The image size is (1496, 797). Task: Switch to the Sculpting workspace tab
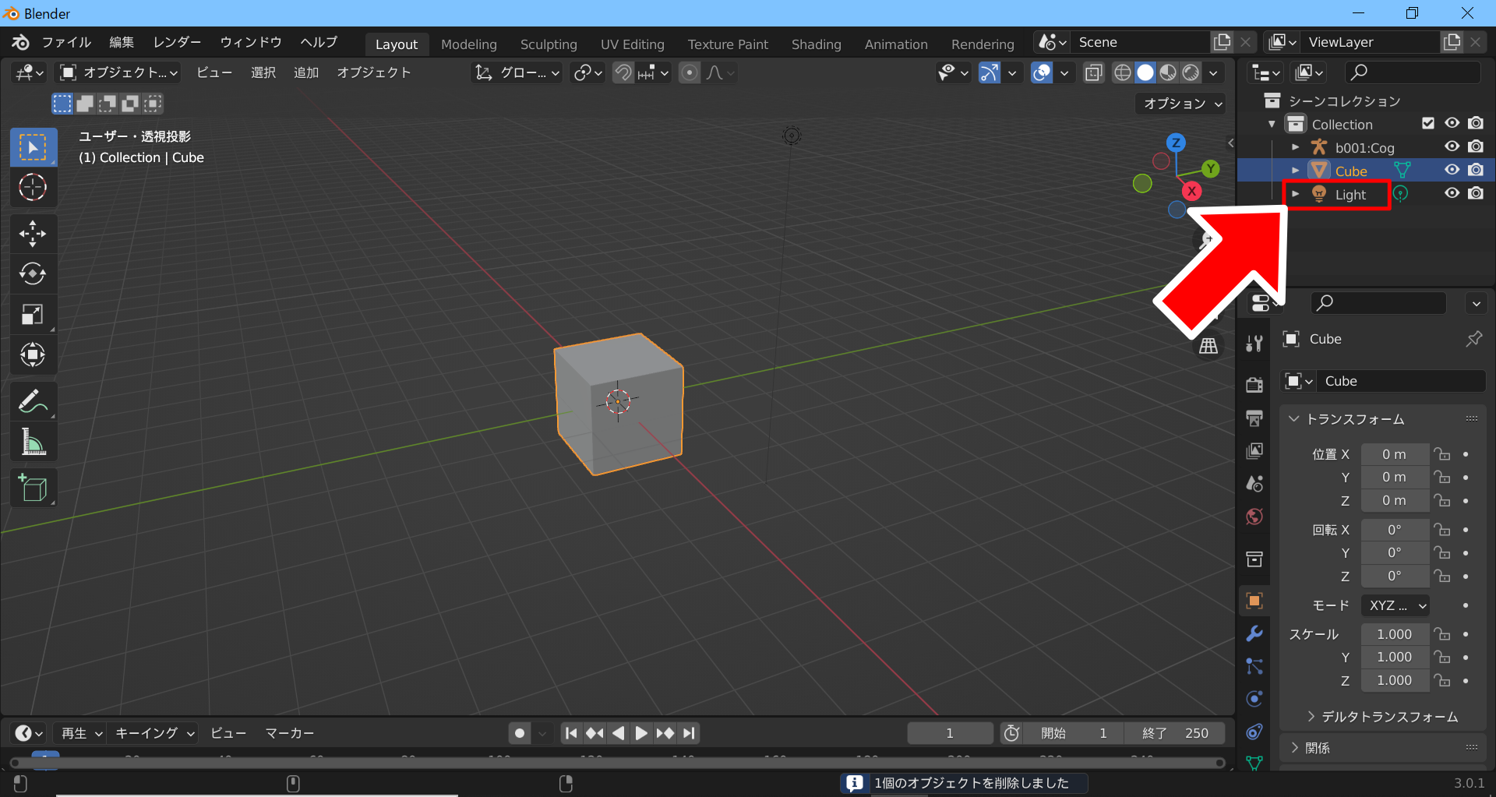click(549, 44)
